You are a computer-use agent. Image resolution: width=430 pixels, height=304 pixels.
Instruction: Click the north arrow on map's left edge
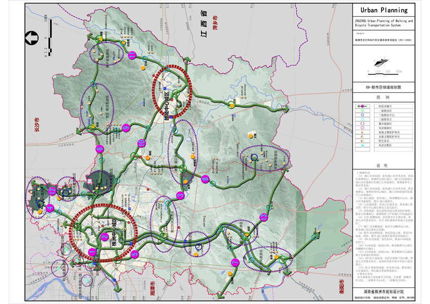point(30,38)
